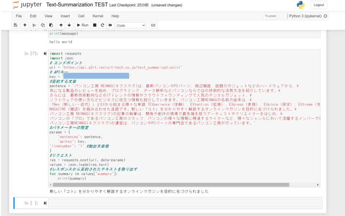The width and height of the screenshot is (345, 216).
Task: Open the File menu
Action: coord(19,16)
